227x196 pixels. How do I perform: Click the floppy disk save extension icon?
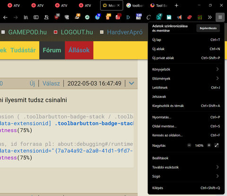(x=169, y=17)
